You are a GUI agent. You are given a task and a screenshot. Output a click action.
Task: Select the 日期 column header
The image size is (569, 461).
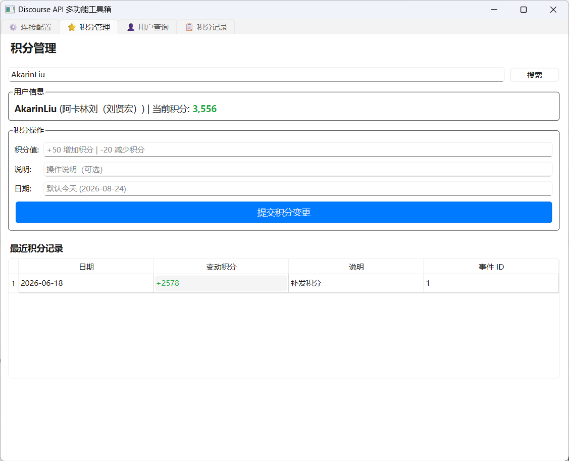tap(86, 267)
